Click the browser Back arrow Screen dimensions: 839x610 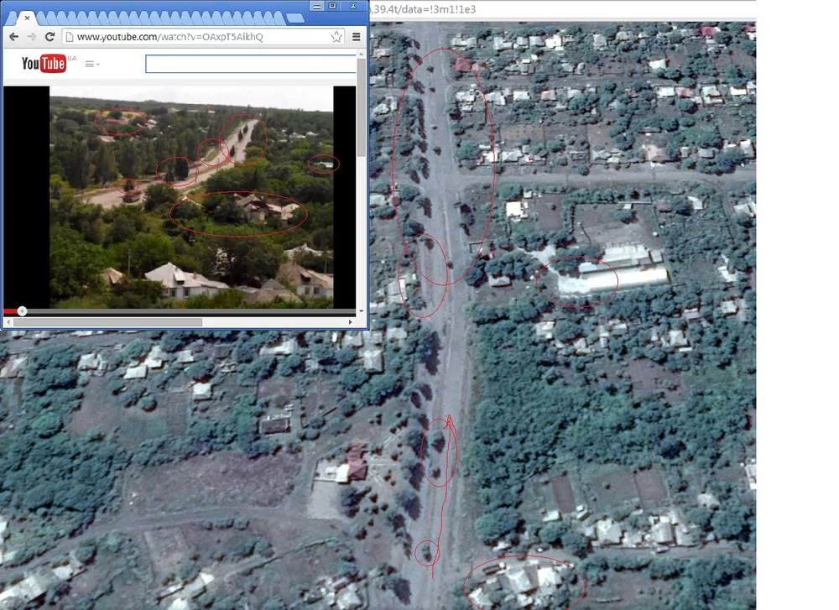coord(14,37)
